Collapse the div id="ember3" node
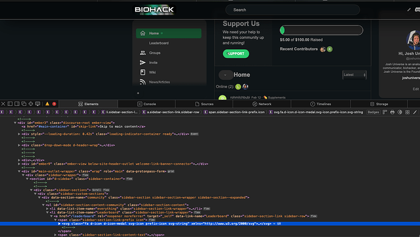420x237 pixels. pos(15,123)
